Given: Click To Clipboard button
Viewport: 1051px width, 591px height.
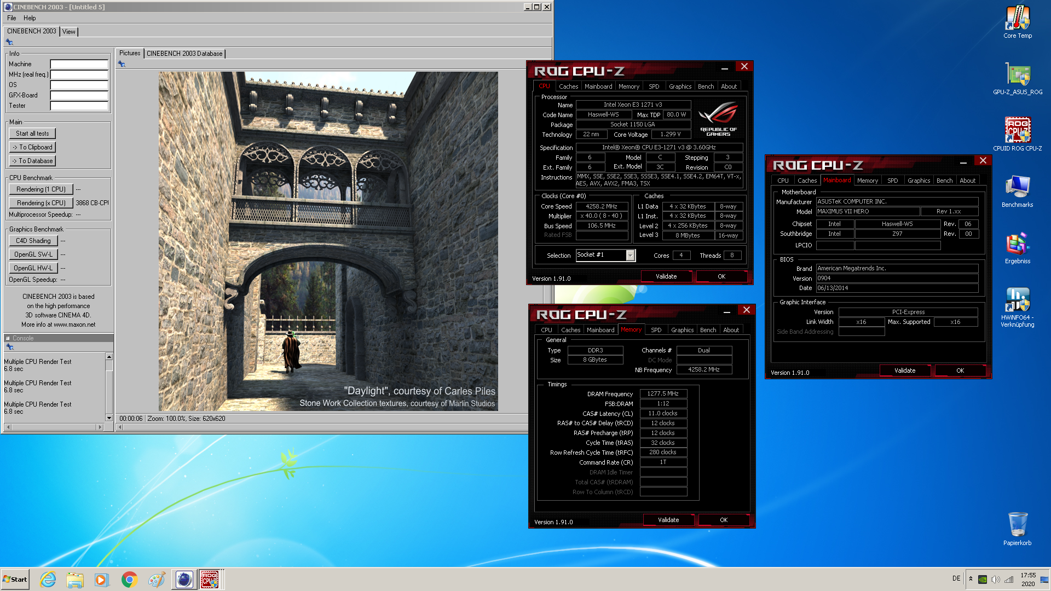Looking at the screenshot, I should pos(32,147).
